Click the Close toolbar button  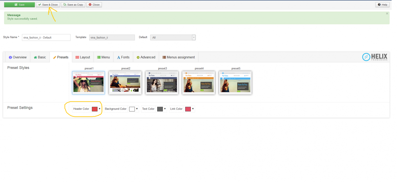(x=94, y=5)
